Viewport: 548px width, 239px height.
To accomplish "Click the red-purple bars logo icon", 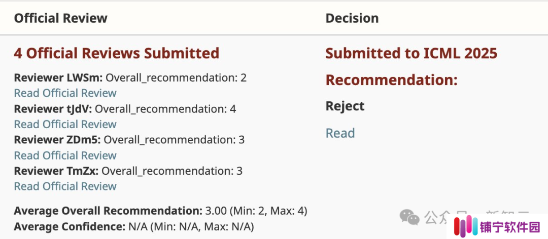I will [x=466, y=227].
